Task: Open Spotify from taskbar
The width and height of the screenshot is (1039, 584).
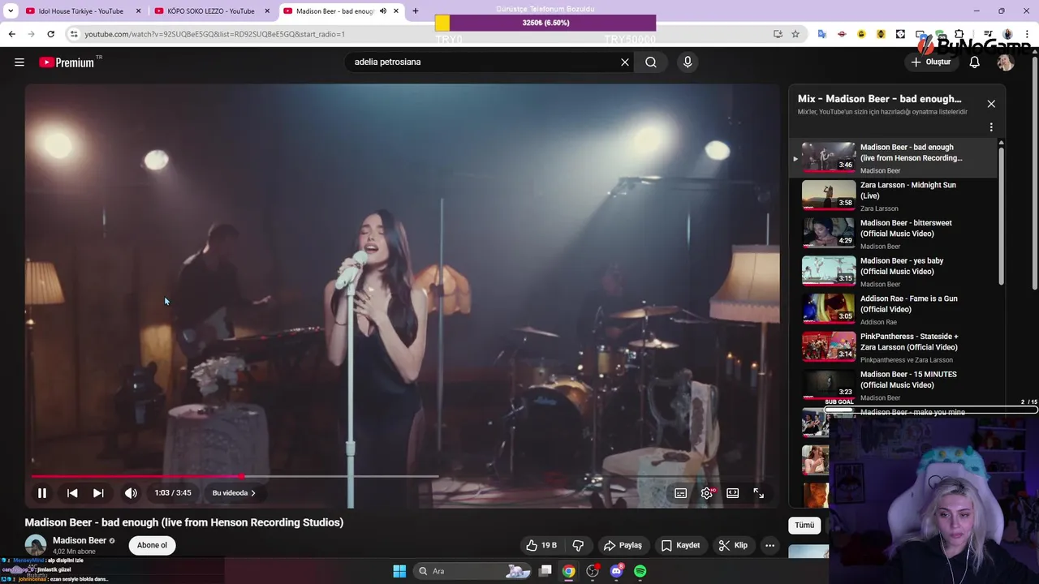Action: tap(640, 571)
